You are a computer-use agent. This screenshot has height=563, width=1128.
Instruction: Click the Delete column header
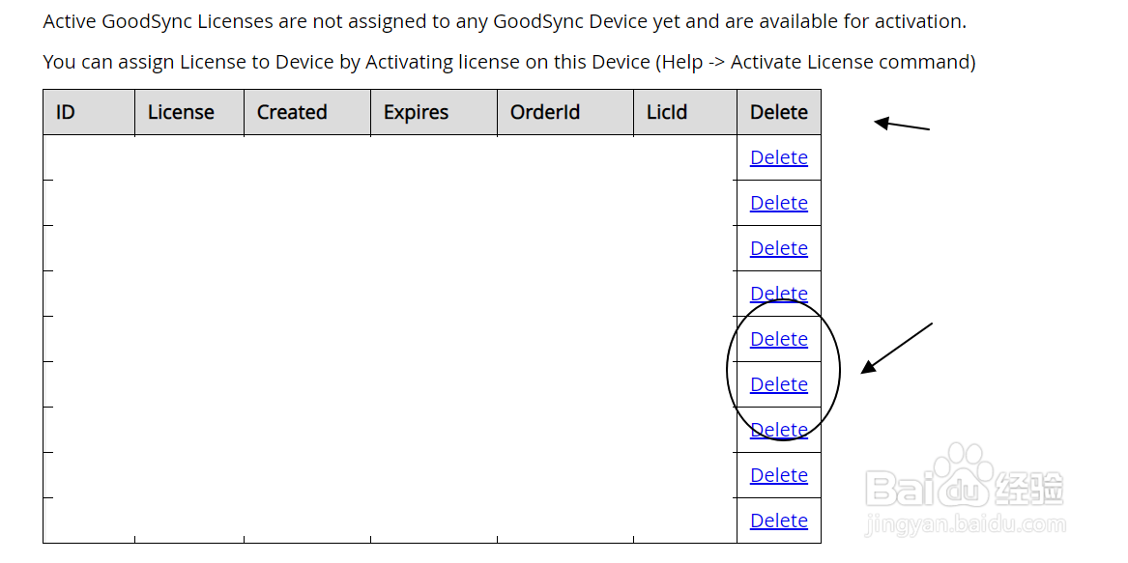coord(779,112)
